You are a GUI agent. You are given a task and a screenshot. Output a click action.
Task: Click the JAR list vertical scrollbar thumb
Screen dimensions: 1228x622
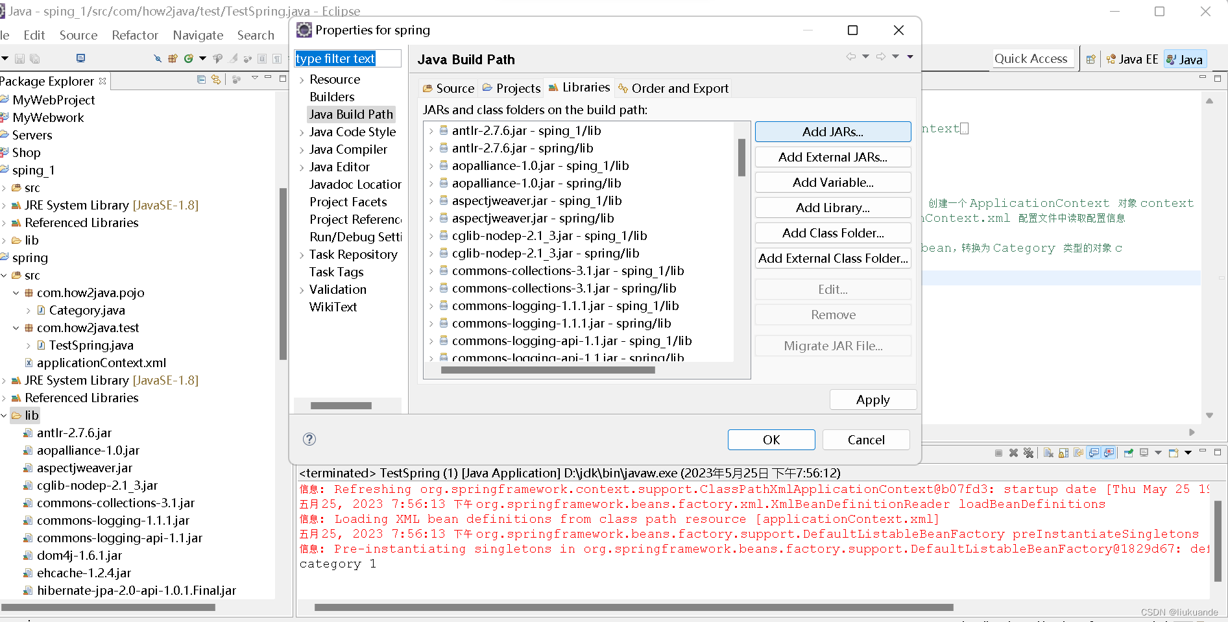coord(741,157)
